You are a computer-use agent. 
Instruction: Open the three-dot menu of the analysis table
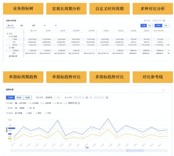click(x=169, y=21)
